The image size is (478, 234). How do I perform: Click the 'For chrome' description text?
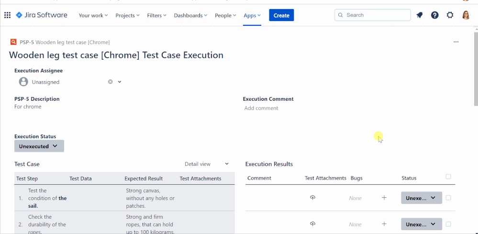click(x=28, y=106)
